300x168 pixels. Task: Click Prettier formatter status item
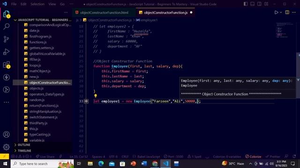pyautogui.click(x=273, y=157)
